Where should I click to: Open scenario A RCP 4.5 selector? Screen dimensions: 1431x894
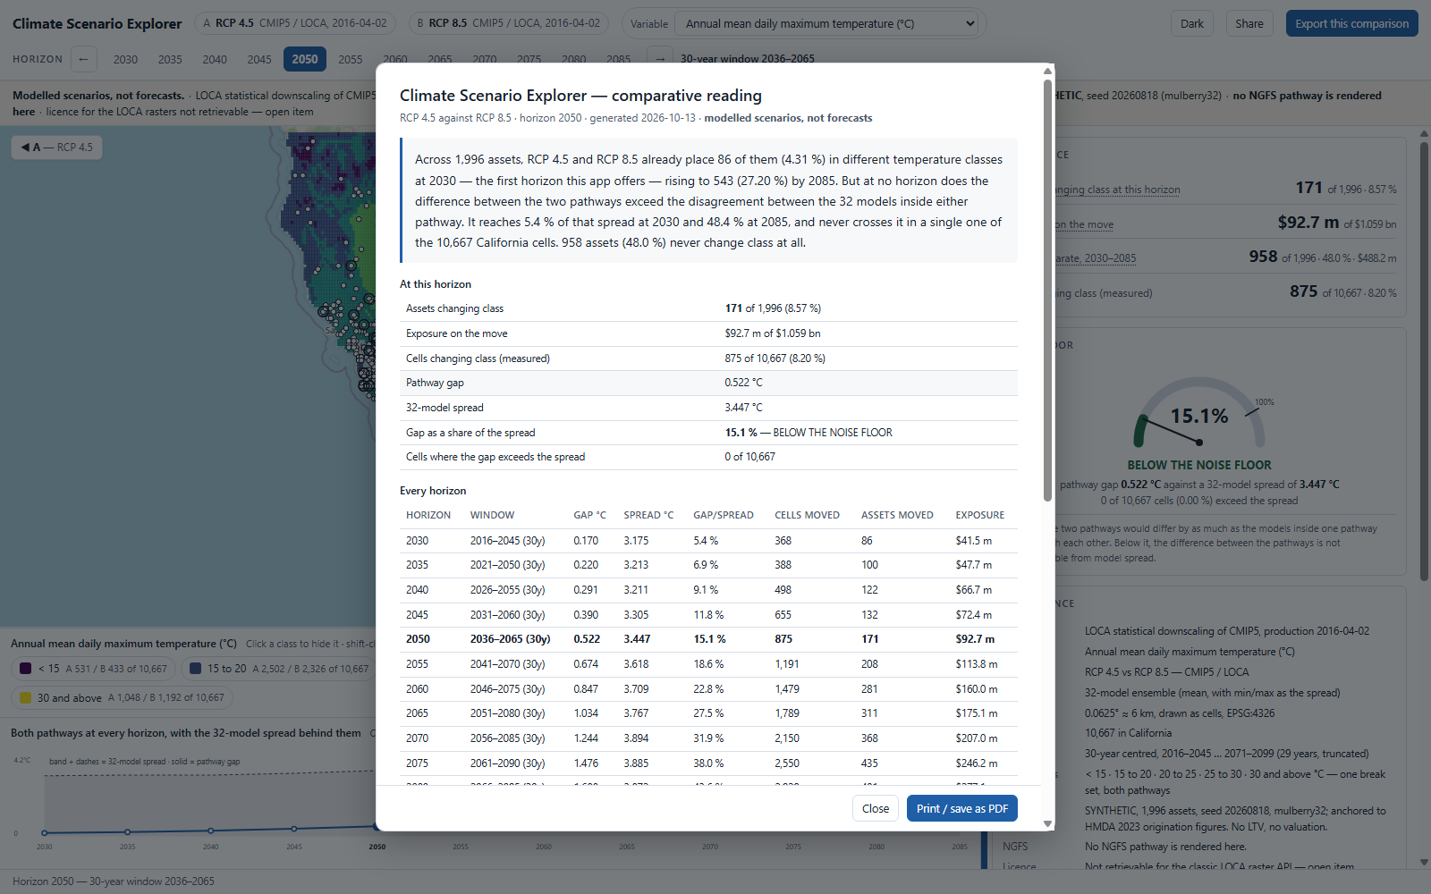(295, 23)
